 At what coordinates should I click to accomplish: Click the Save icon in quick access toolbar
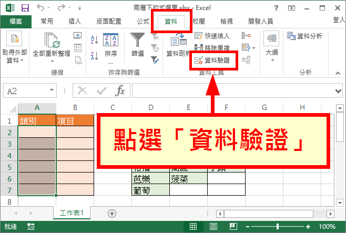[x=25, y=8]
